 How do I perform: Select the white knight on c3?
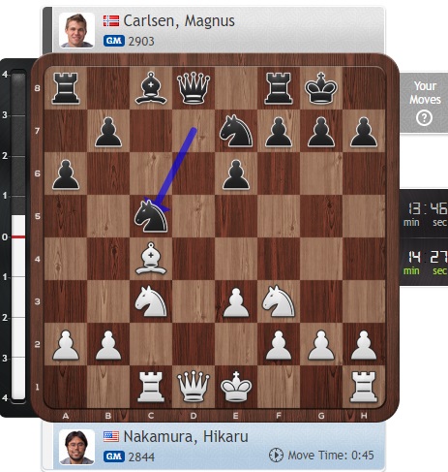click(x=151, y=301)
